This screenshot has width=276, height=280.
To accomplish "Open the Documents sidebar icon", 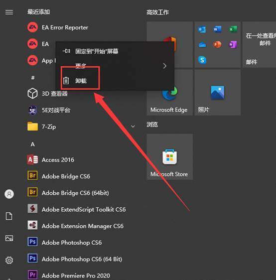I will [x=9, y=216].
